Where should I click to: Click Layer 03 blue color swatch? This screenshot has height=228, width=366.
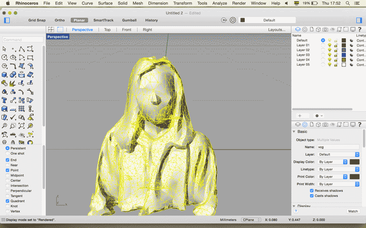pos(344,55)
